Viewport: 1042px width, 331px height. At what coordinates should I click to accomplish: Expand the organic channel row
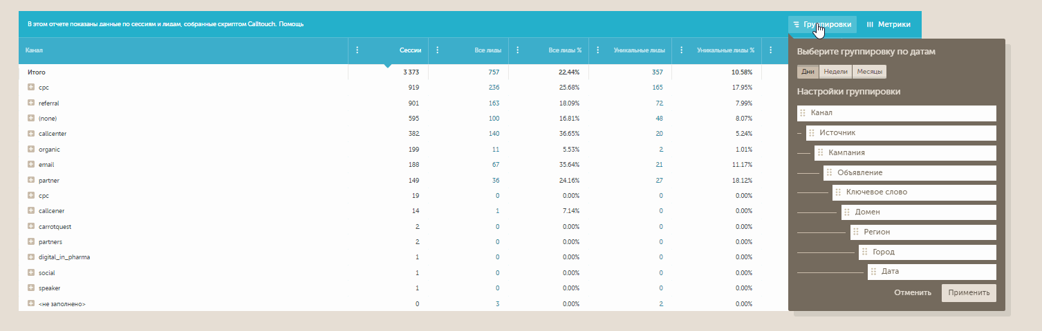[x=31, y=149]
